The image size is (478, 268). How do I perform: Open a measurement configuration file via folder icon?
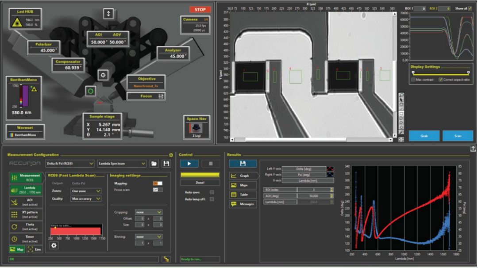click(154, 164)
